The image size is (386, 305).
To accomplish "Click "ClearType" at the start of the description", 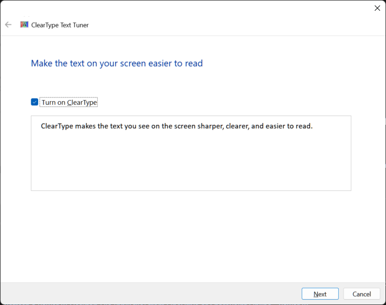I will (x=58, y=126).
